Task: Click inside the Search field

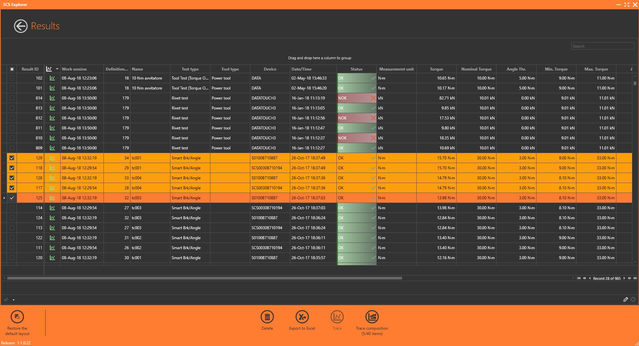Action: click(x=602, y=46)
